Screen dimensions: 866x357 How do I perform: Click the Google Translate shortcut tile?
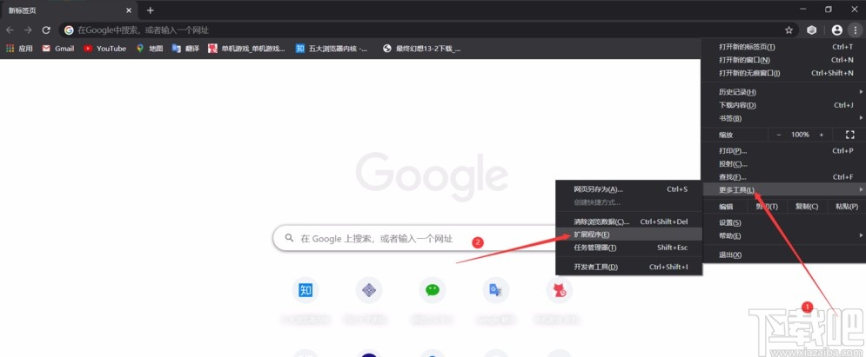point(496,290)
